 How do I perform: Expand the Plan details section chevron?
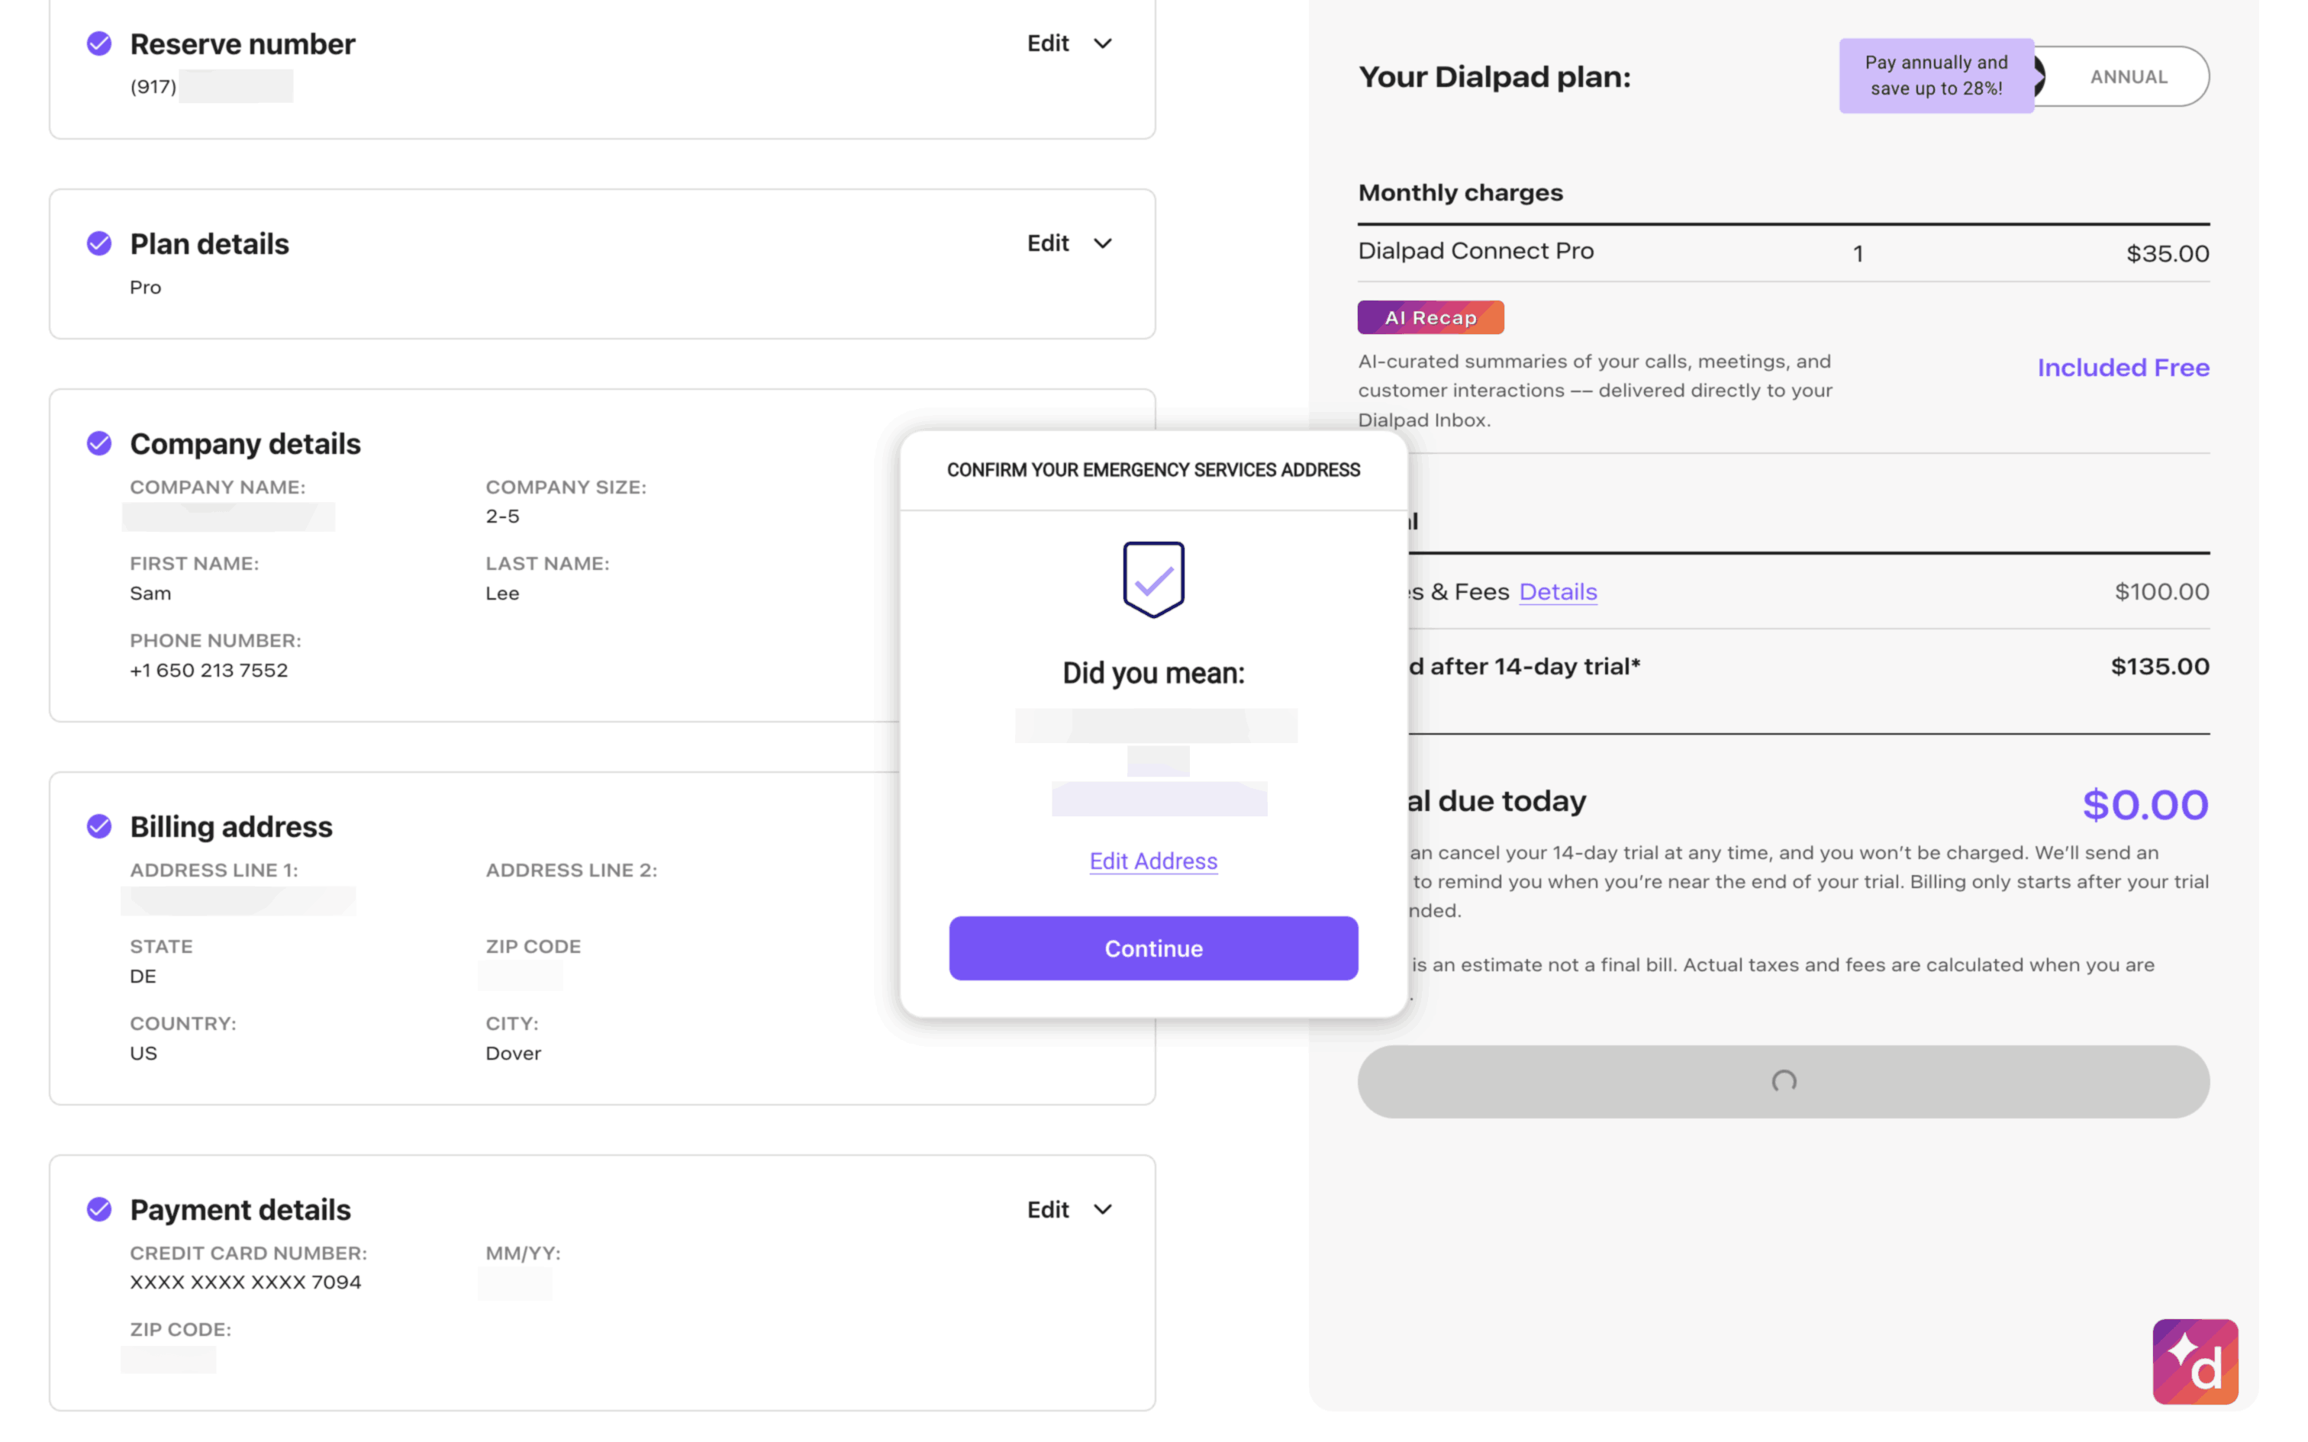pyautogui.click(x=1103, y=243)
